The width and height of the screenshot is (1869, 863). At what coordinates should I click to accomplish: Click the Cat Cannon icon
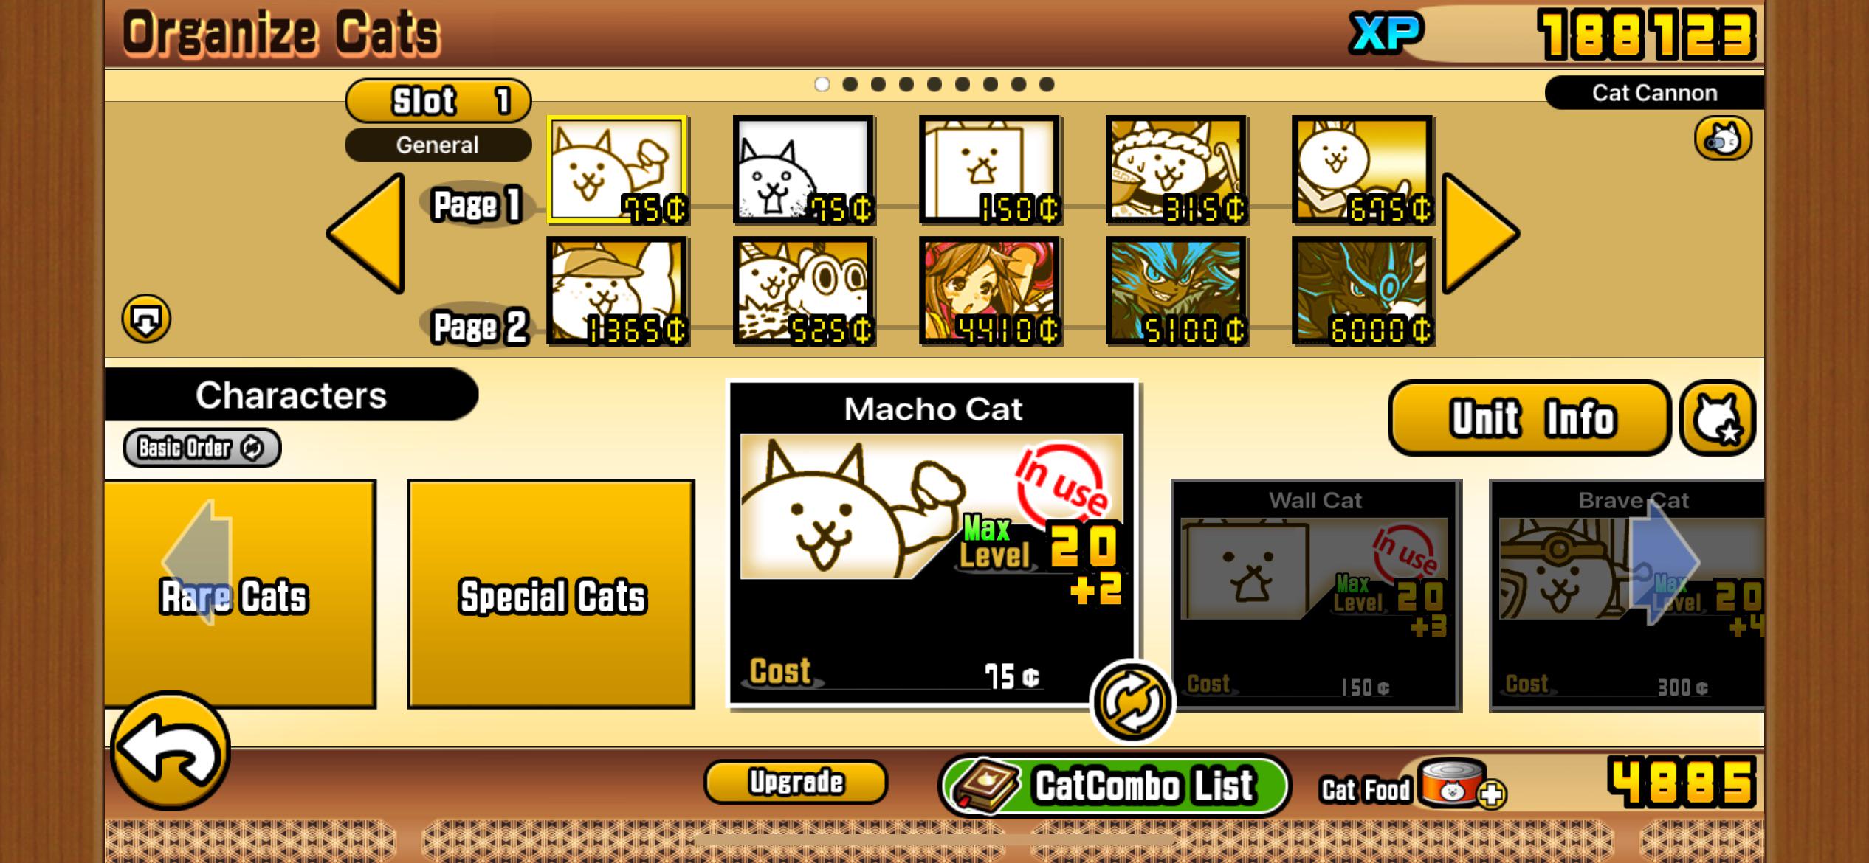point(1722,138)
